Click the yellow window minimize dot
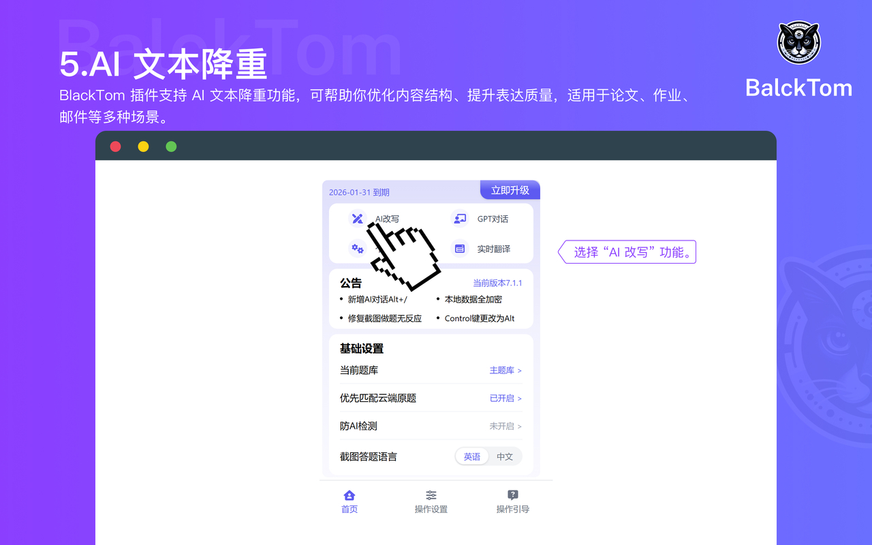This screenshot has width=872, height=545. click(x=143, y=146)
